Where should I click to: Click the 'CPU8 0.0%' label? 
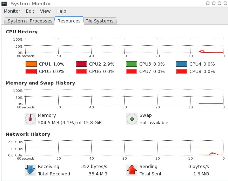202,71
